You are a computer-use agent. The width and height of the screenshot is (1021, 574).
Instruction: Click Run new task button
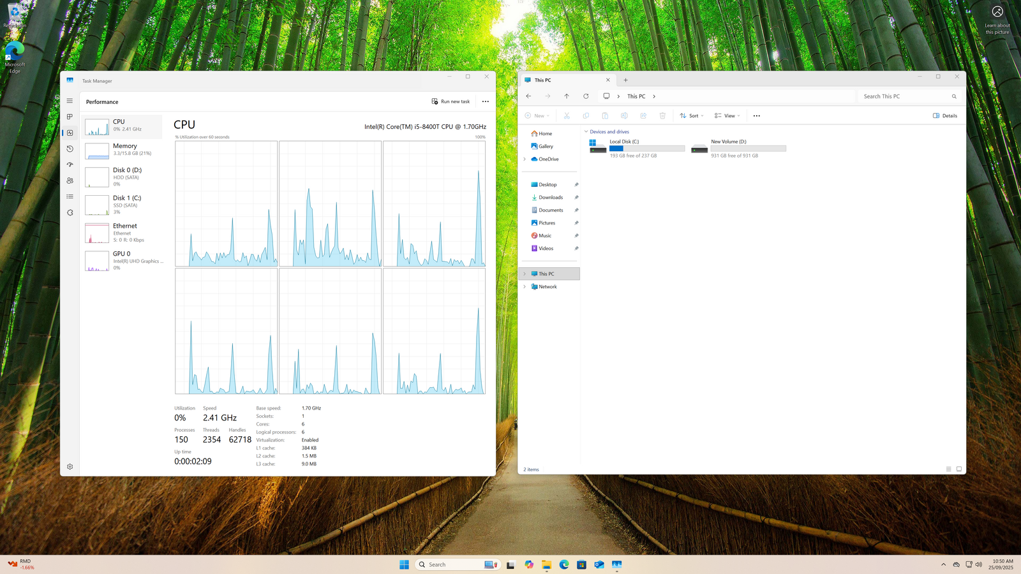coord(451,101)
